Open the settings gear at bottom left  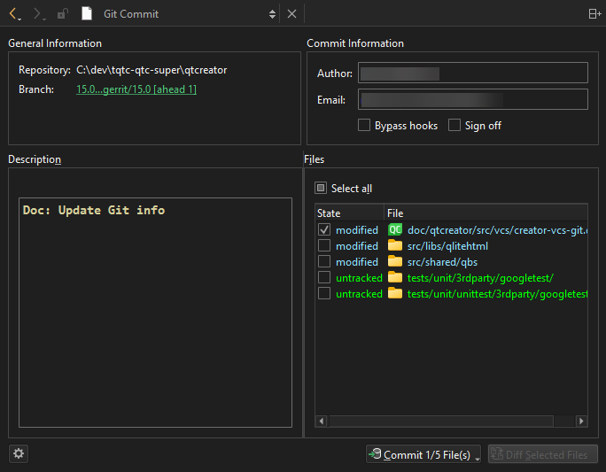point(19,454)
